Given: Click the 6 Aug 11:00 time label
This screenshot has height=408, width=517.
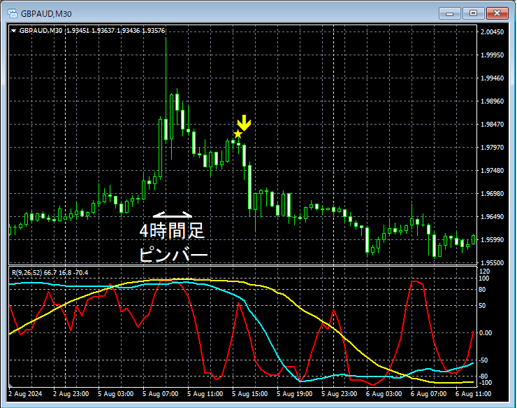Looking at the screenshot, I should point(473,394).
